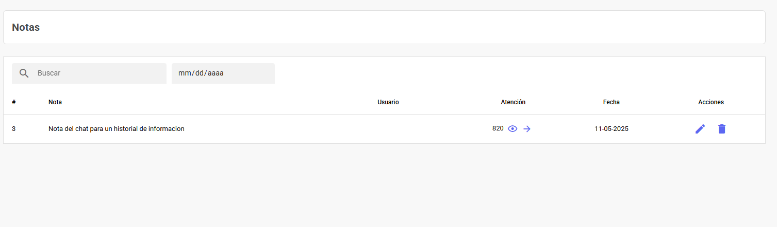Click the Notas page title

(26, 27)
